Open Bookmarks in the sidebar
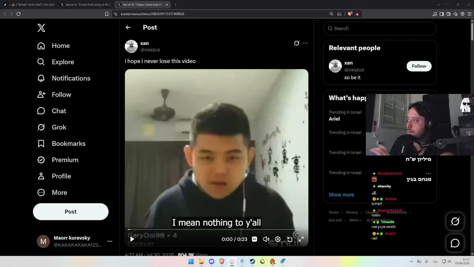The height and width of the screenshot is (267, 474). pyautogui.click(x=61, y=144)
